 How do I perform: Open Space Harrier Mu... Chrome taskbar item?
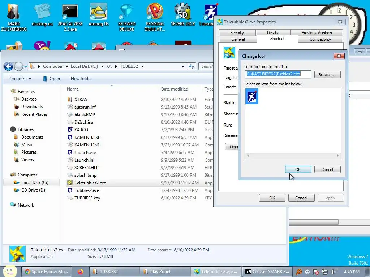[47, 272]
